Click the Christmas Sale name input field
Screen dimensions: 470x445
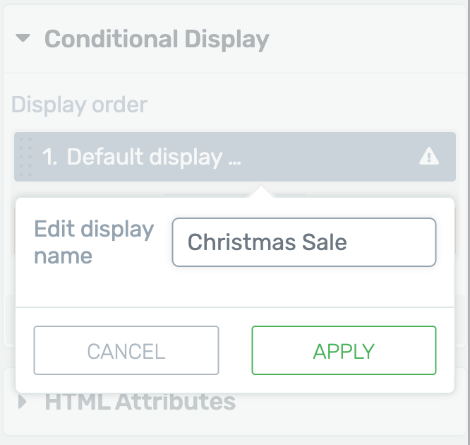(x=304, y=242)
